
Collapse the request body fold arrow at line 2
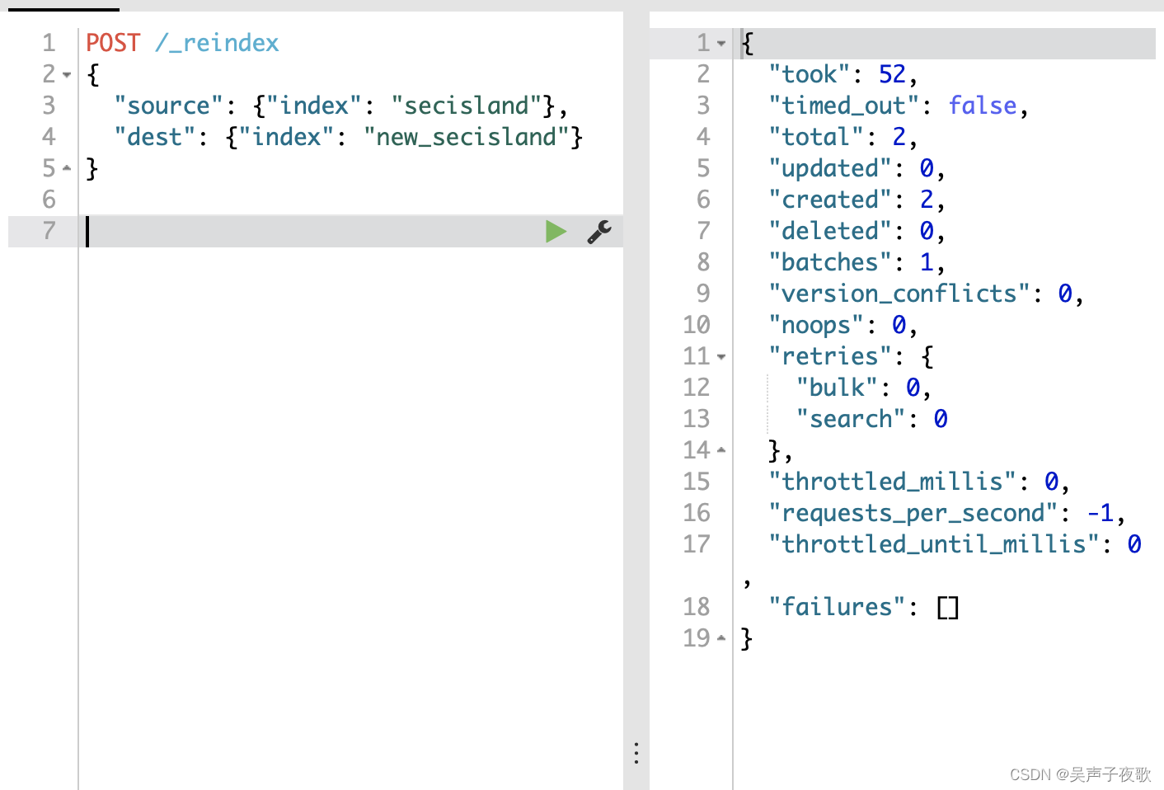tap(67, 75)
